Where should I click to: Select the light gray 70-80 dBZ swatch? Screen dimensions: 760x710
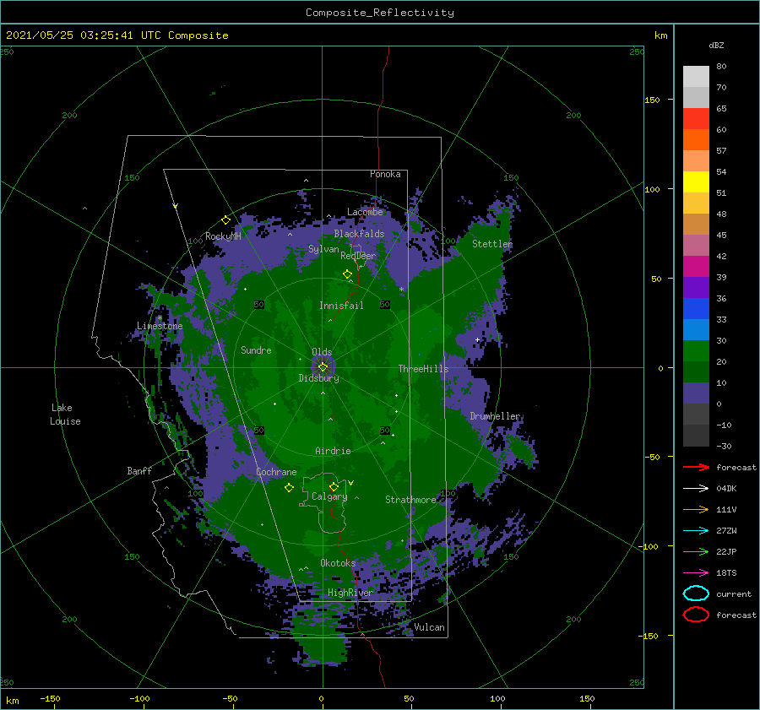tap(696, 77)
